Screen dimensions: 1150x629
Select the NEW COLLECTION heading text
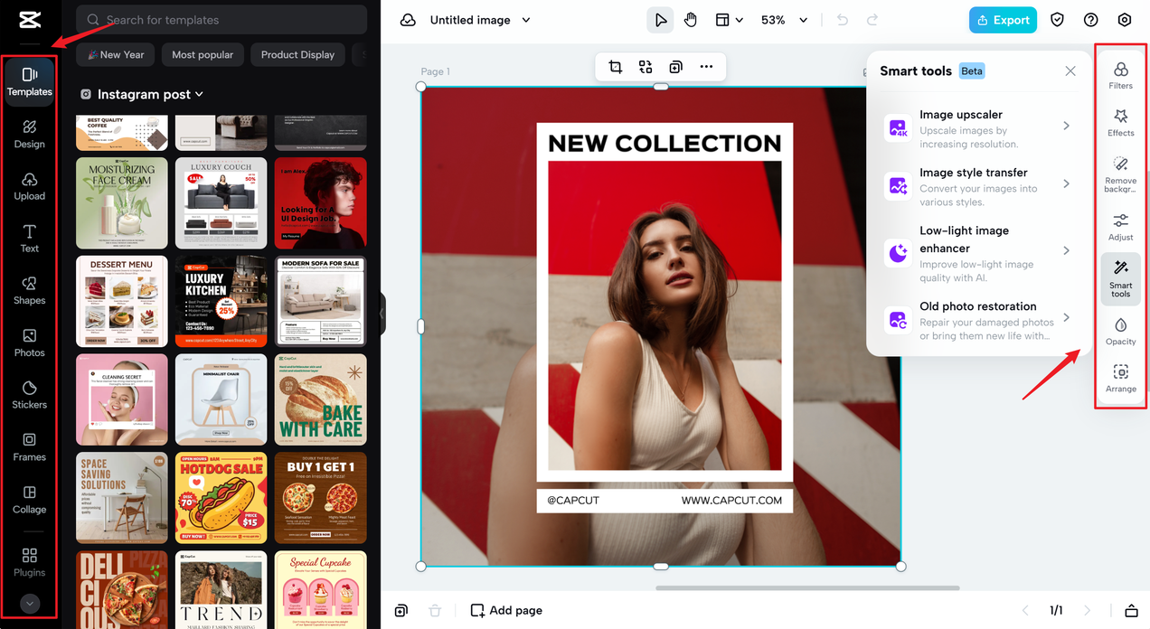[665, 143]
